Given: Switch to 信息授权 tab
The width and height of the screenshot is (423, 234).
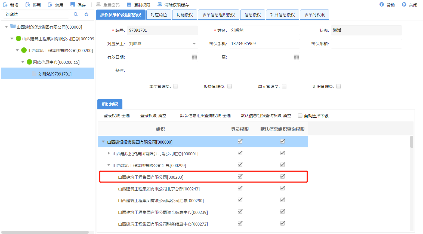Looking at the screenshot, I should tap(252, 15).
